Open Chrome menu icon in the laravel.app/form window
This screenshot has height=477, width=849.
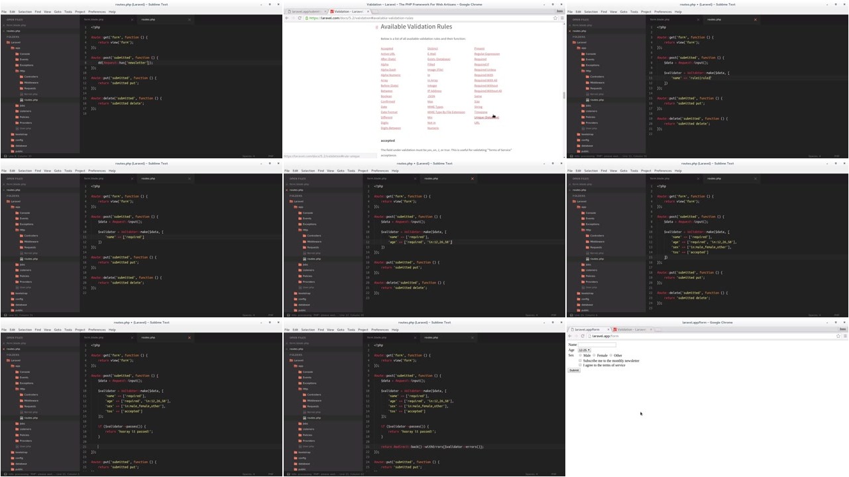coord(844,336)
